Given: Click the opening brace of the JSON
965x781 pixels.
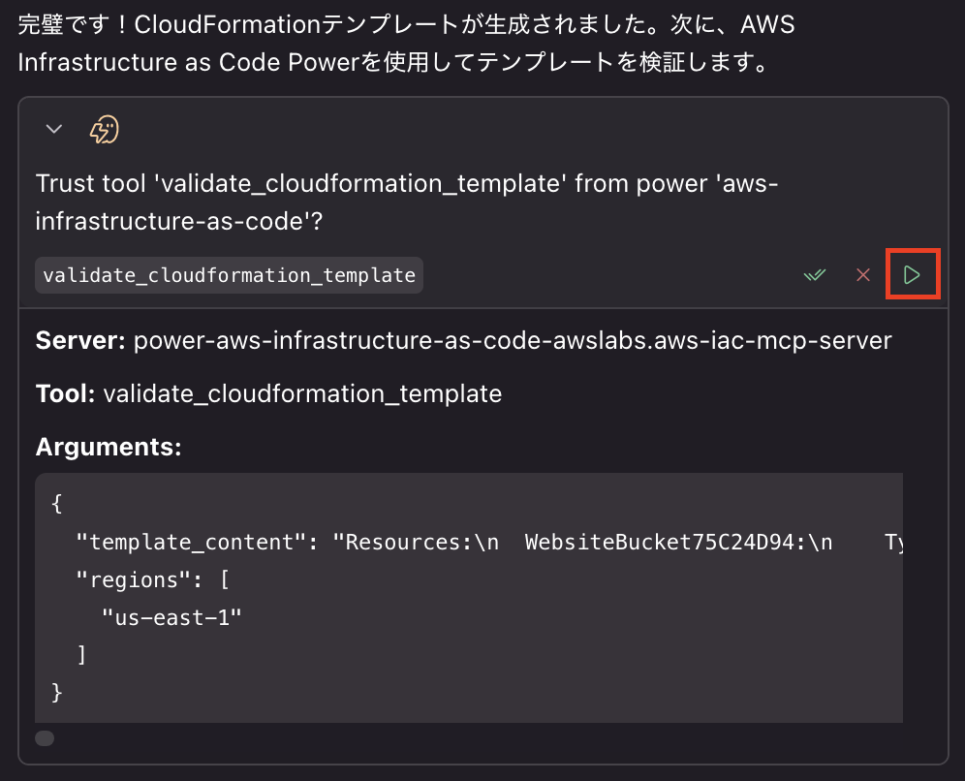Looking at the screenshot, I should click(56, 505).
